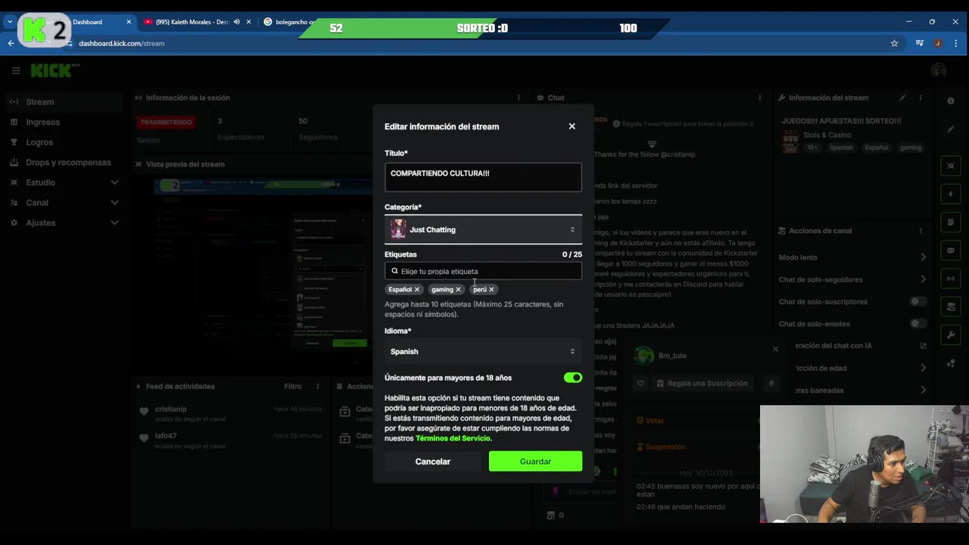This screenshot has height=545, width=969.
Task: Mute the Kaleth Morales tab audio
Action: (237, 22)
